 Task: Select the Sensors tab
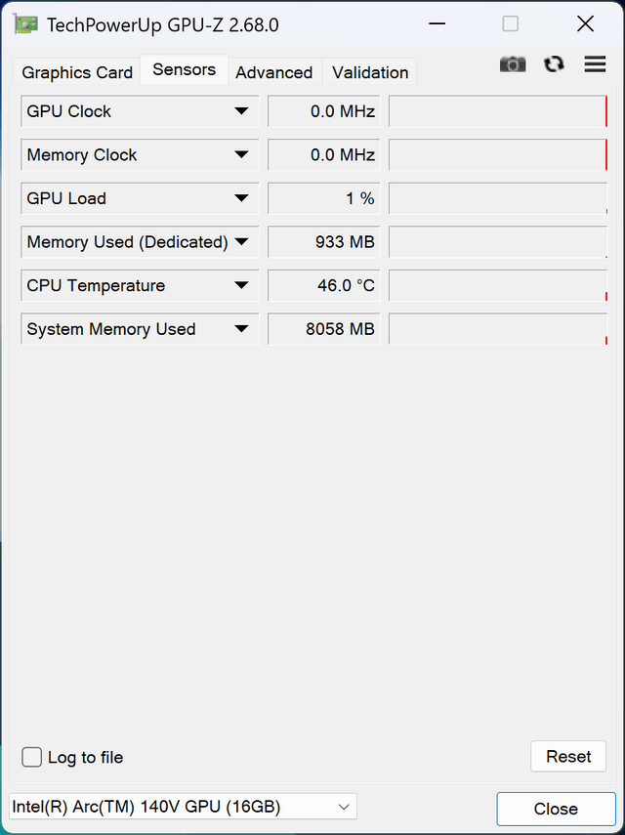(185, 69)
